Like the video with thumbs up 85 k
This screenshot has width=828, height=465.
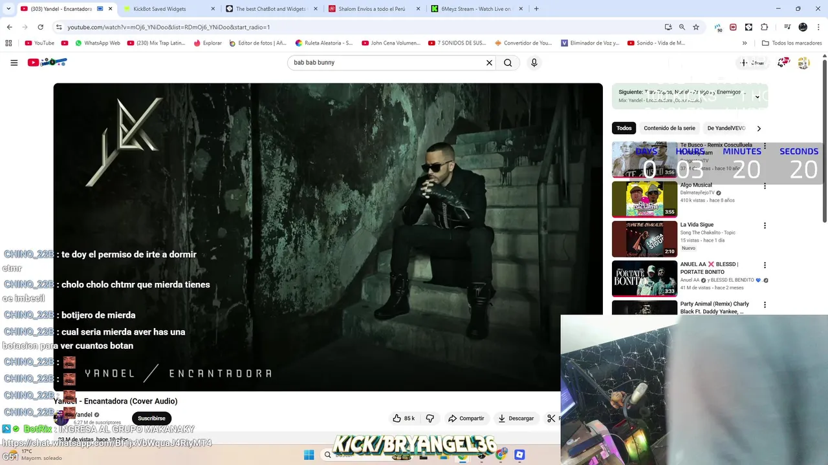point(404,418)
